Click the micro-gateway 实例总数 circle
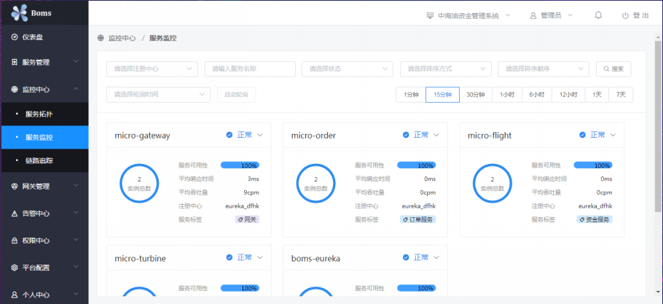The height and width of the screenshot is (304, 663). pyautogui.click(x=139, y=184)
